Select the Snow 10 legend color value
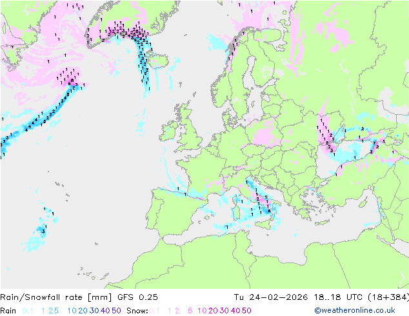Screen dimensions: 409x316 coord(202,311)
